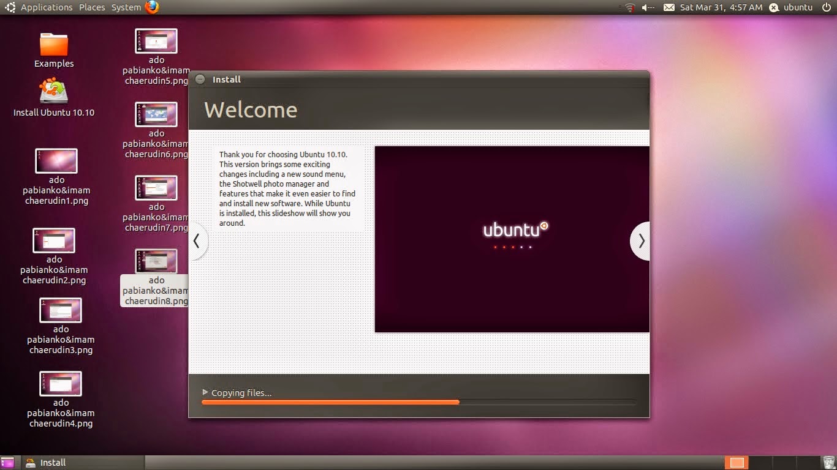
Task: Click the network signal icon in the panel
Action: point(629,7)
